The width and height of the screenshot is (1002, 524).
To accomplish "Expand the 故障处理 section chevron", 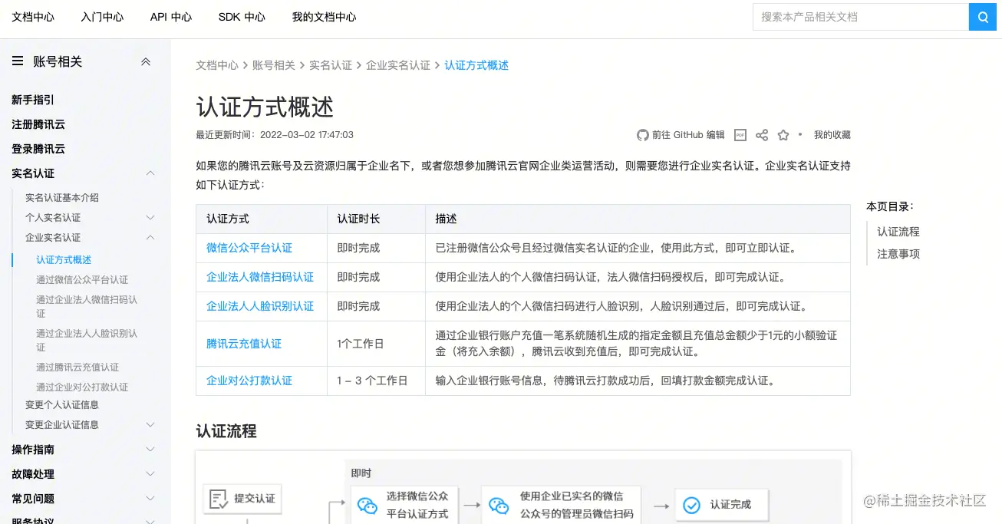I will tap(150, 474).
